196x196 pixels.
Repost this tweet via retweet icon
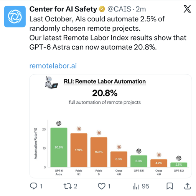click(68, 186)
